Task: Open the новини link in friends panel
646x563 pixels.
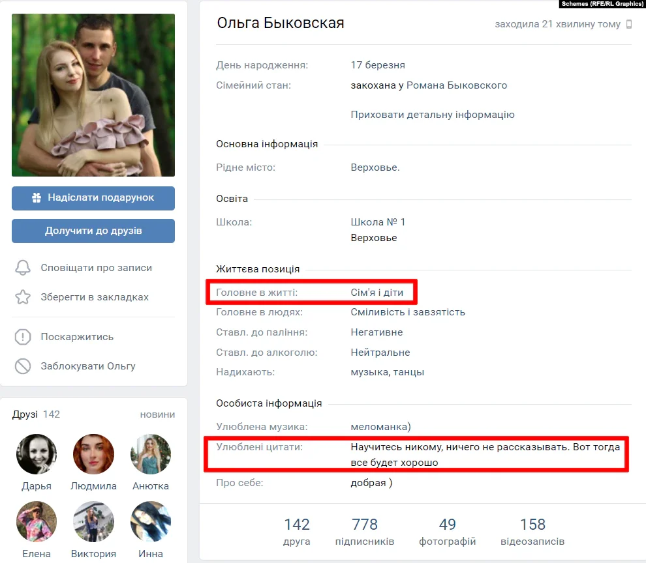Action: pos(158,414)
